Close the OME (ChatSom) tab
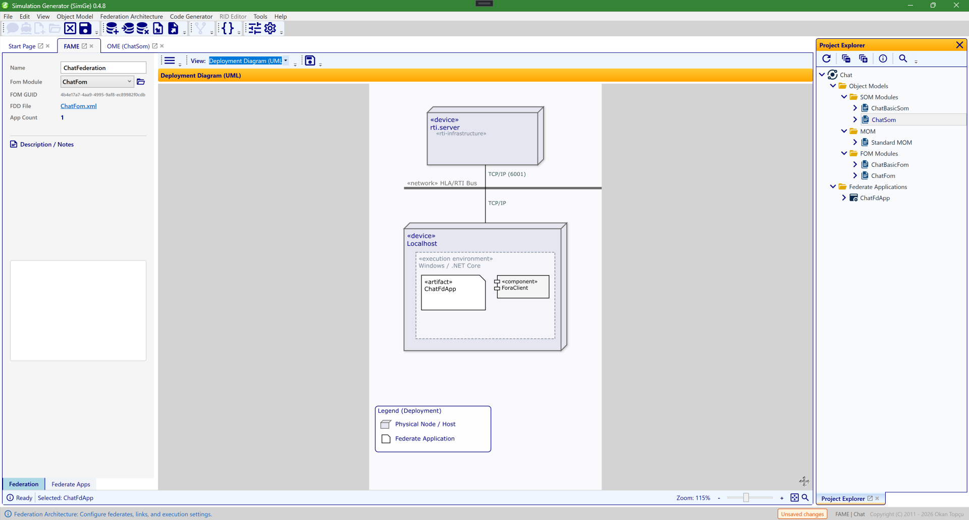The image size is (969, 520). pos(162,46)
